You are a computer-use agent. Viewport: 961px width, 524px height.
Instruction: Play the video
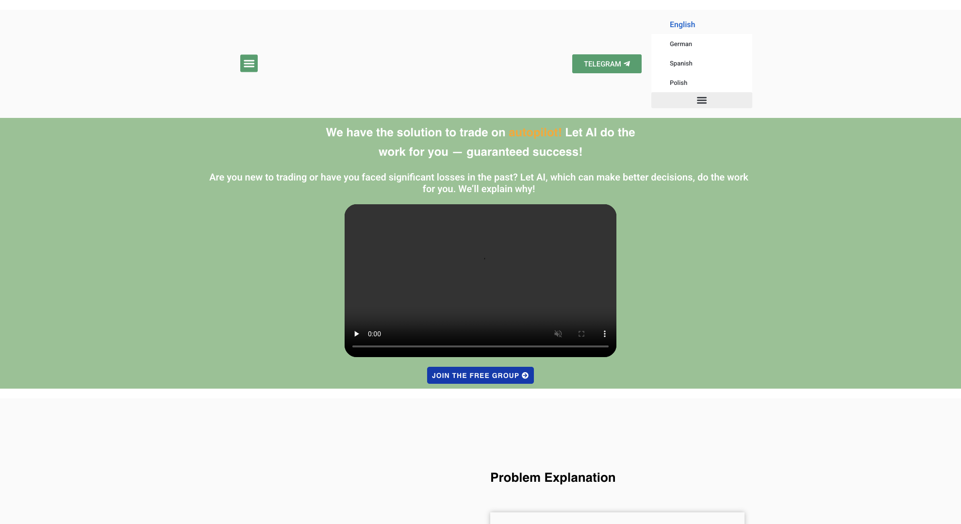[356, 334]
